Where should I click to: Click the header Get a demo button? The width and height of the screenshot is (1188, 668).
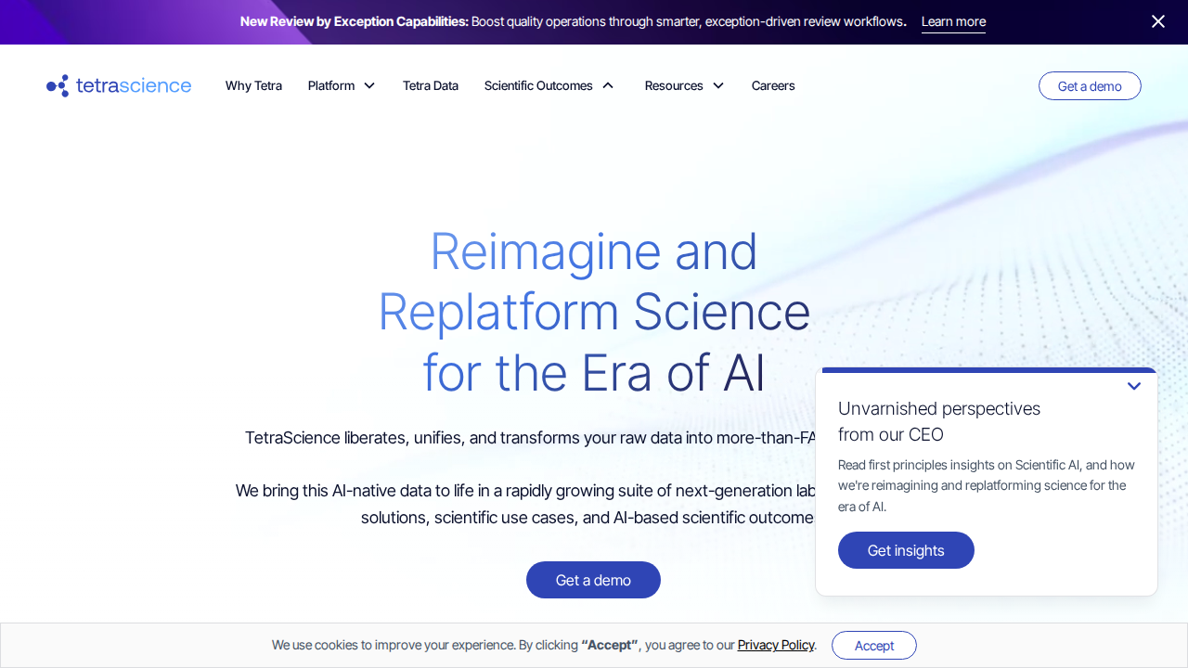(x=1090, y=86)
